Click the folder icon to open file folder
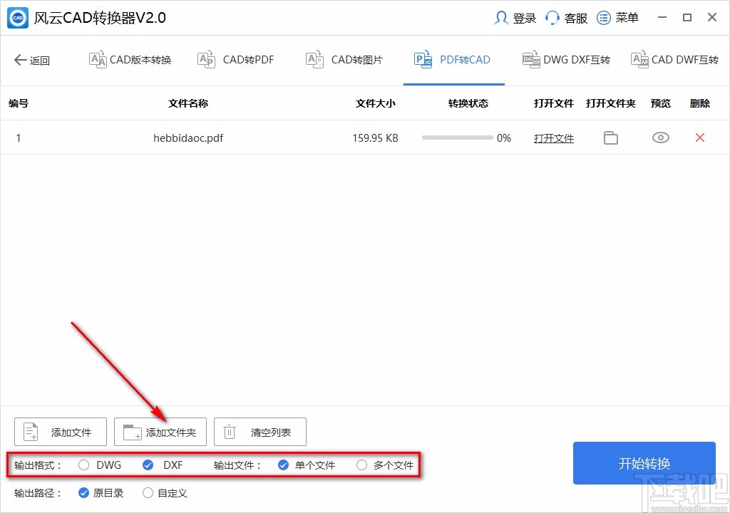This screenshot has height=513, width=730. (610, 138)
